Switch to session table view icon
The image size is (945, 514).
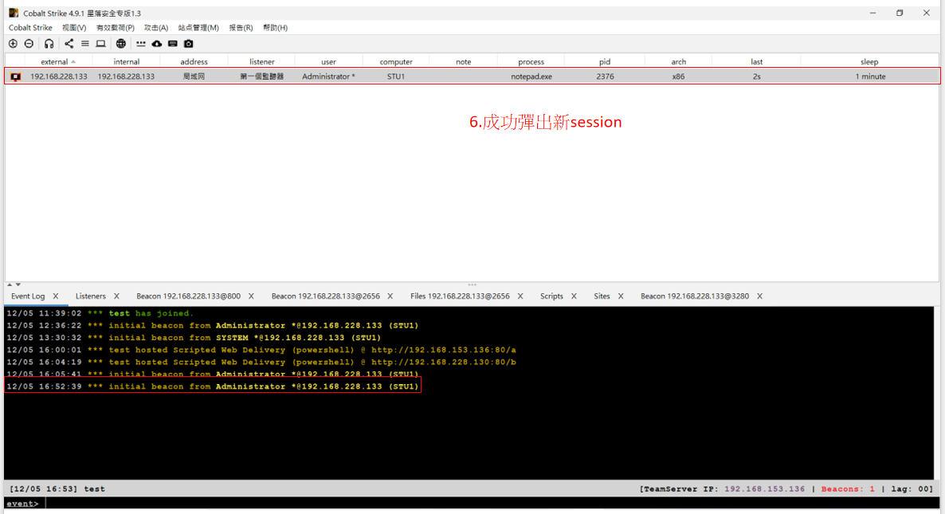85,43
